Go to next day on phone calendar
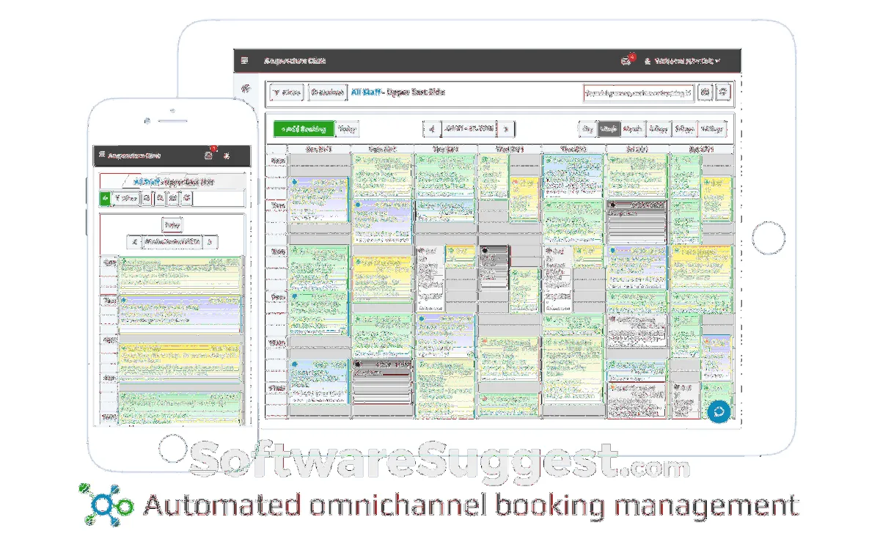 [x=210, y=242]
